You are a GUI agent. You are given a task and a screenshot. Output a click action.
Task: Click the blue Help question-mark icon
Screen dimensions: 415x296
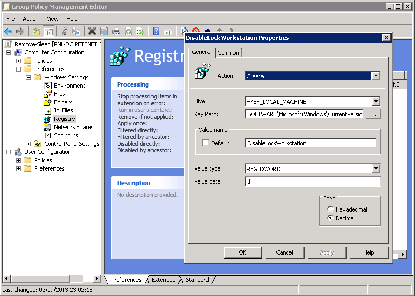[x=156, y=32]
